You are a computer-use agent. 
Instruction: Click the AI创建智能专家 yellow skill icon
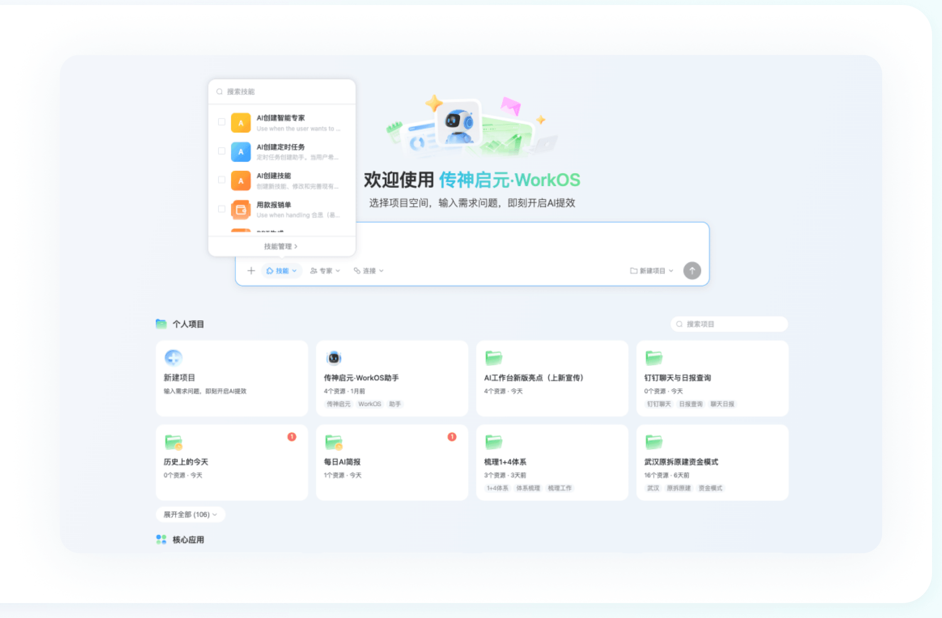pos(241,123)
